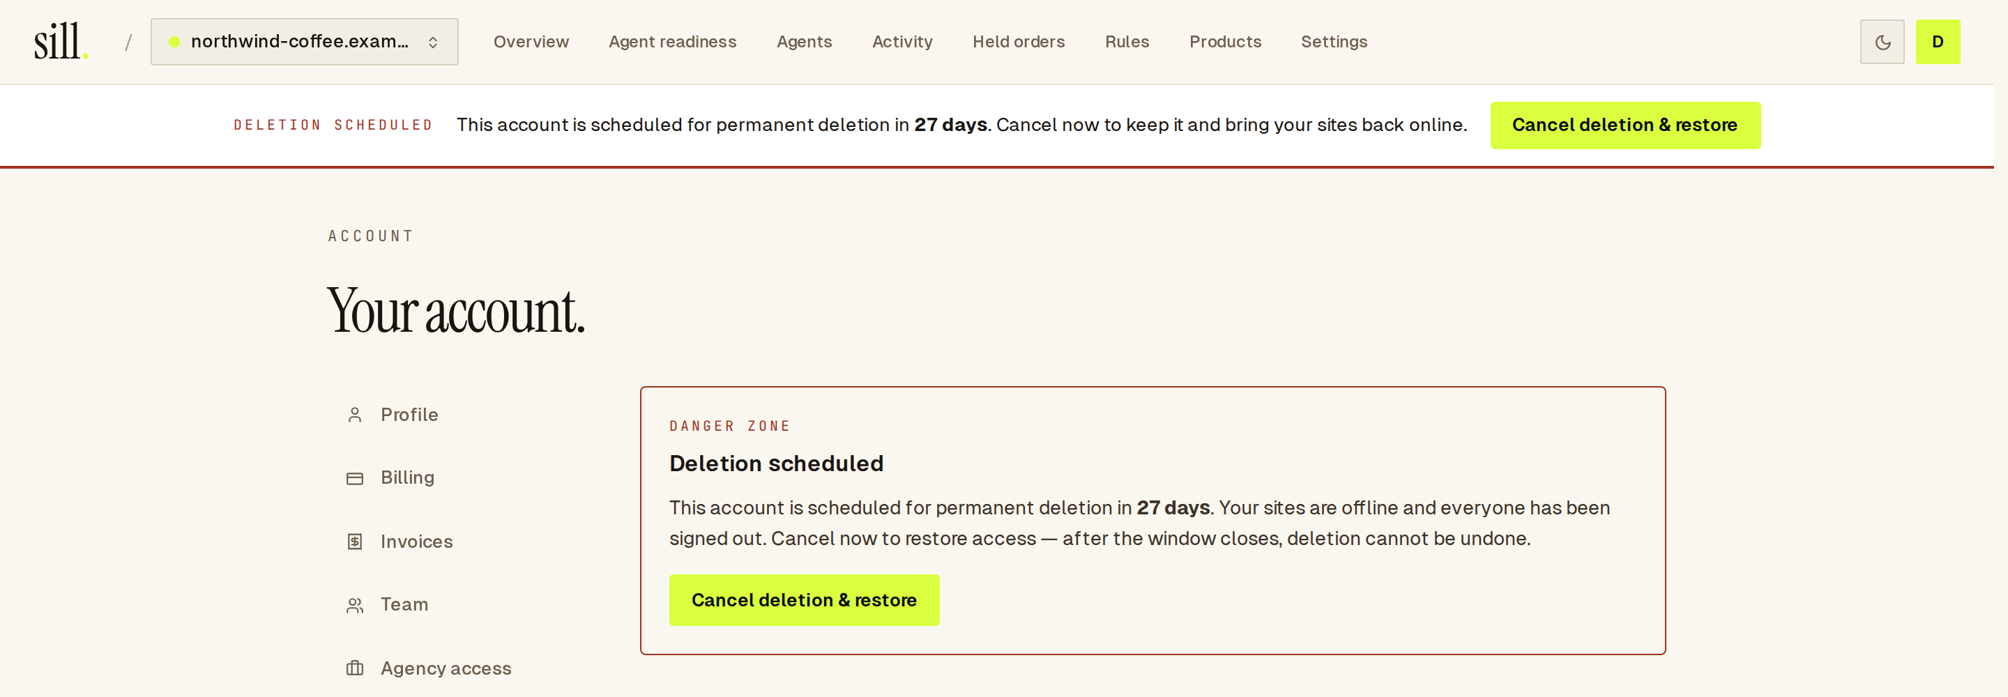This screenshot has height=697, width=2008.
Task: Toggle dark mode with moon icon
Action: [x=1882, y=42]
